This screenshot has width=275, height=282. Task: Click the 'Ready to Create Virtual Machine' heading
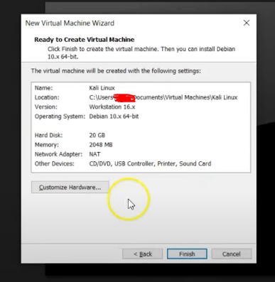pos(85,40)
